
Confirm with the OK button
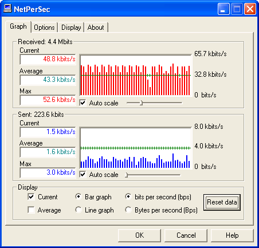pos(139,235)
